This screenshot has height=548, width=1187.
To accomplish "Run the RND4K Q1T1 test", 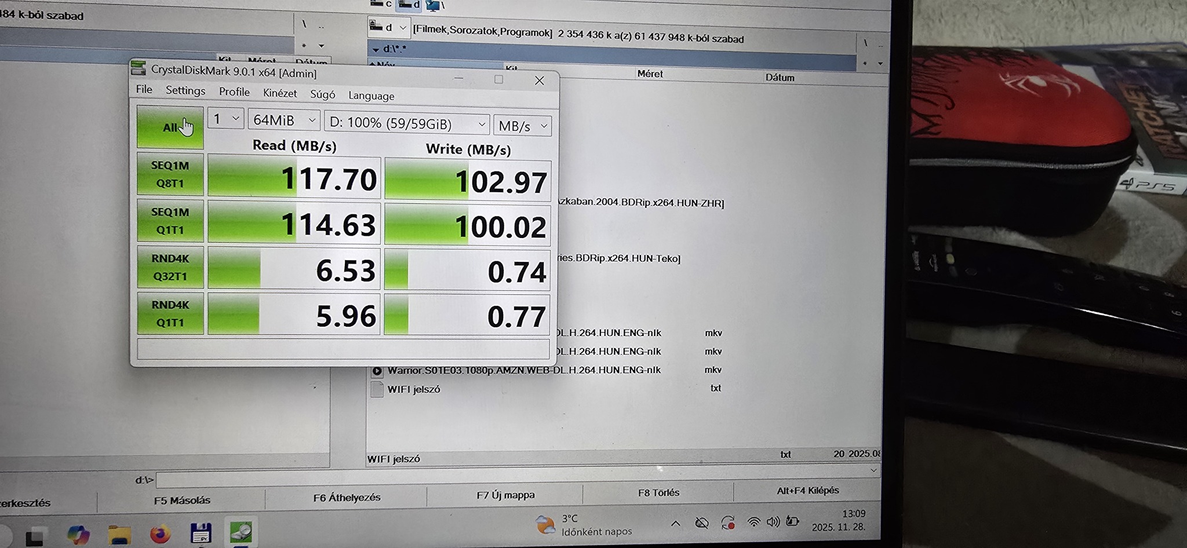I will (x=170, y=313).
